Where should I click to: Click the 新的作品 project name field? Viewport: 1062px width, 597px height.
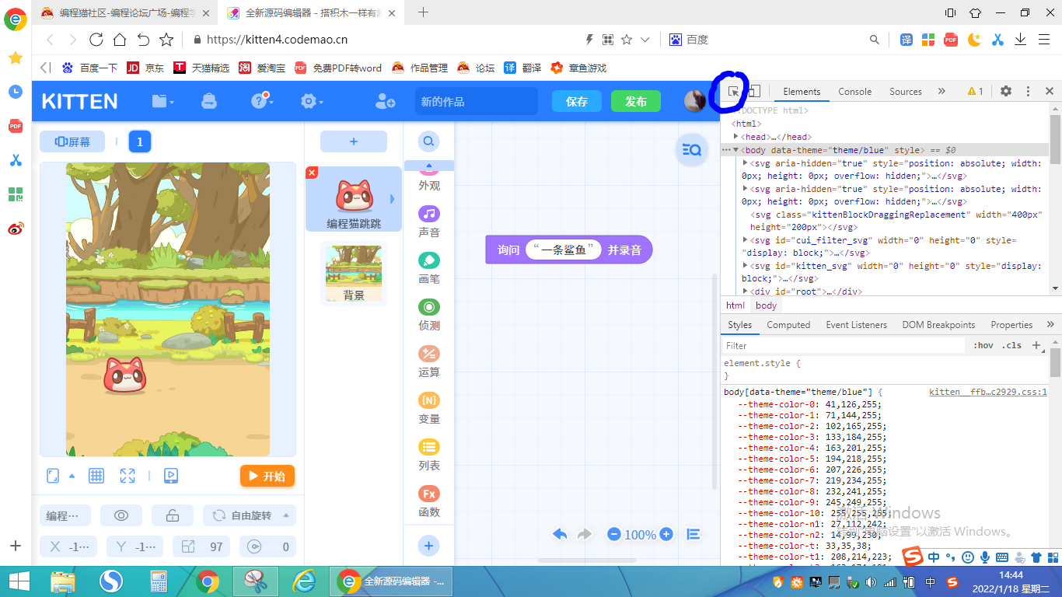coord(476,101)
